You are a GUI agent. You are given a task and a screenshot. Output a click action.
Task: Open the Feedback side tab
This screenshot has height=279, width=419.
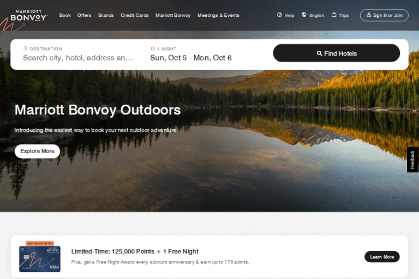click(412, 160)
